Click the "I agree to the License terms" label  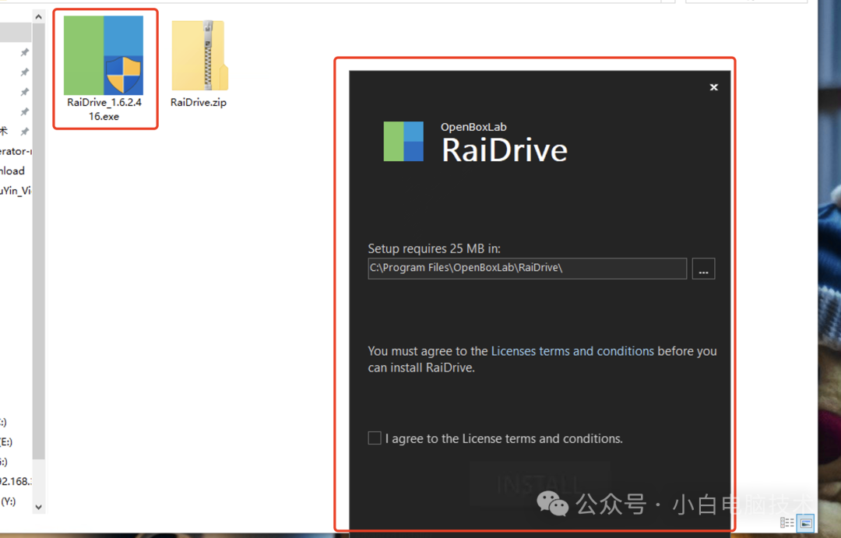click(504, 439)
